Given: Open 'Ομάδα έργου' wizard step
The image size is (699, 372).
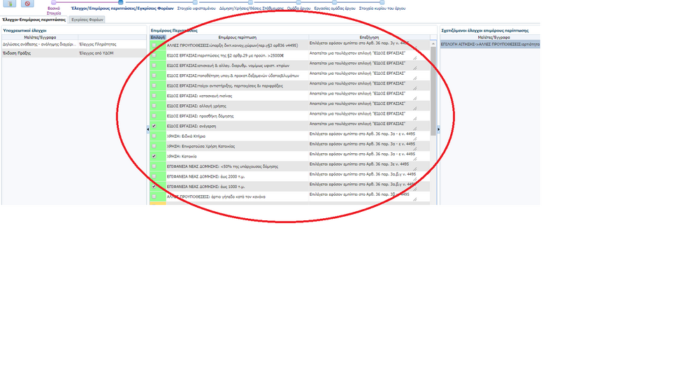Looking at the screenshot, I should click(x=298, y=3).
